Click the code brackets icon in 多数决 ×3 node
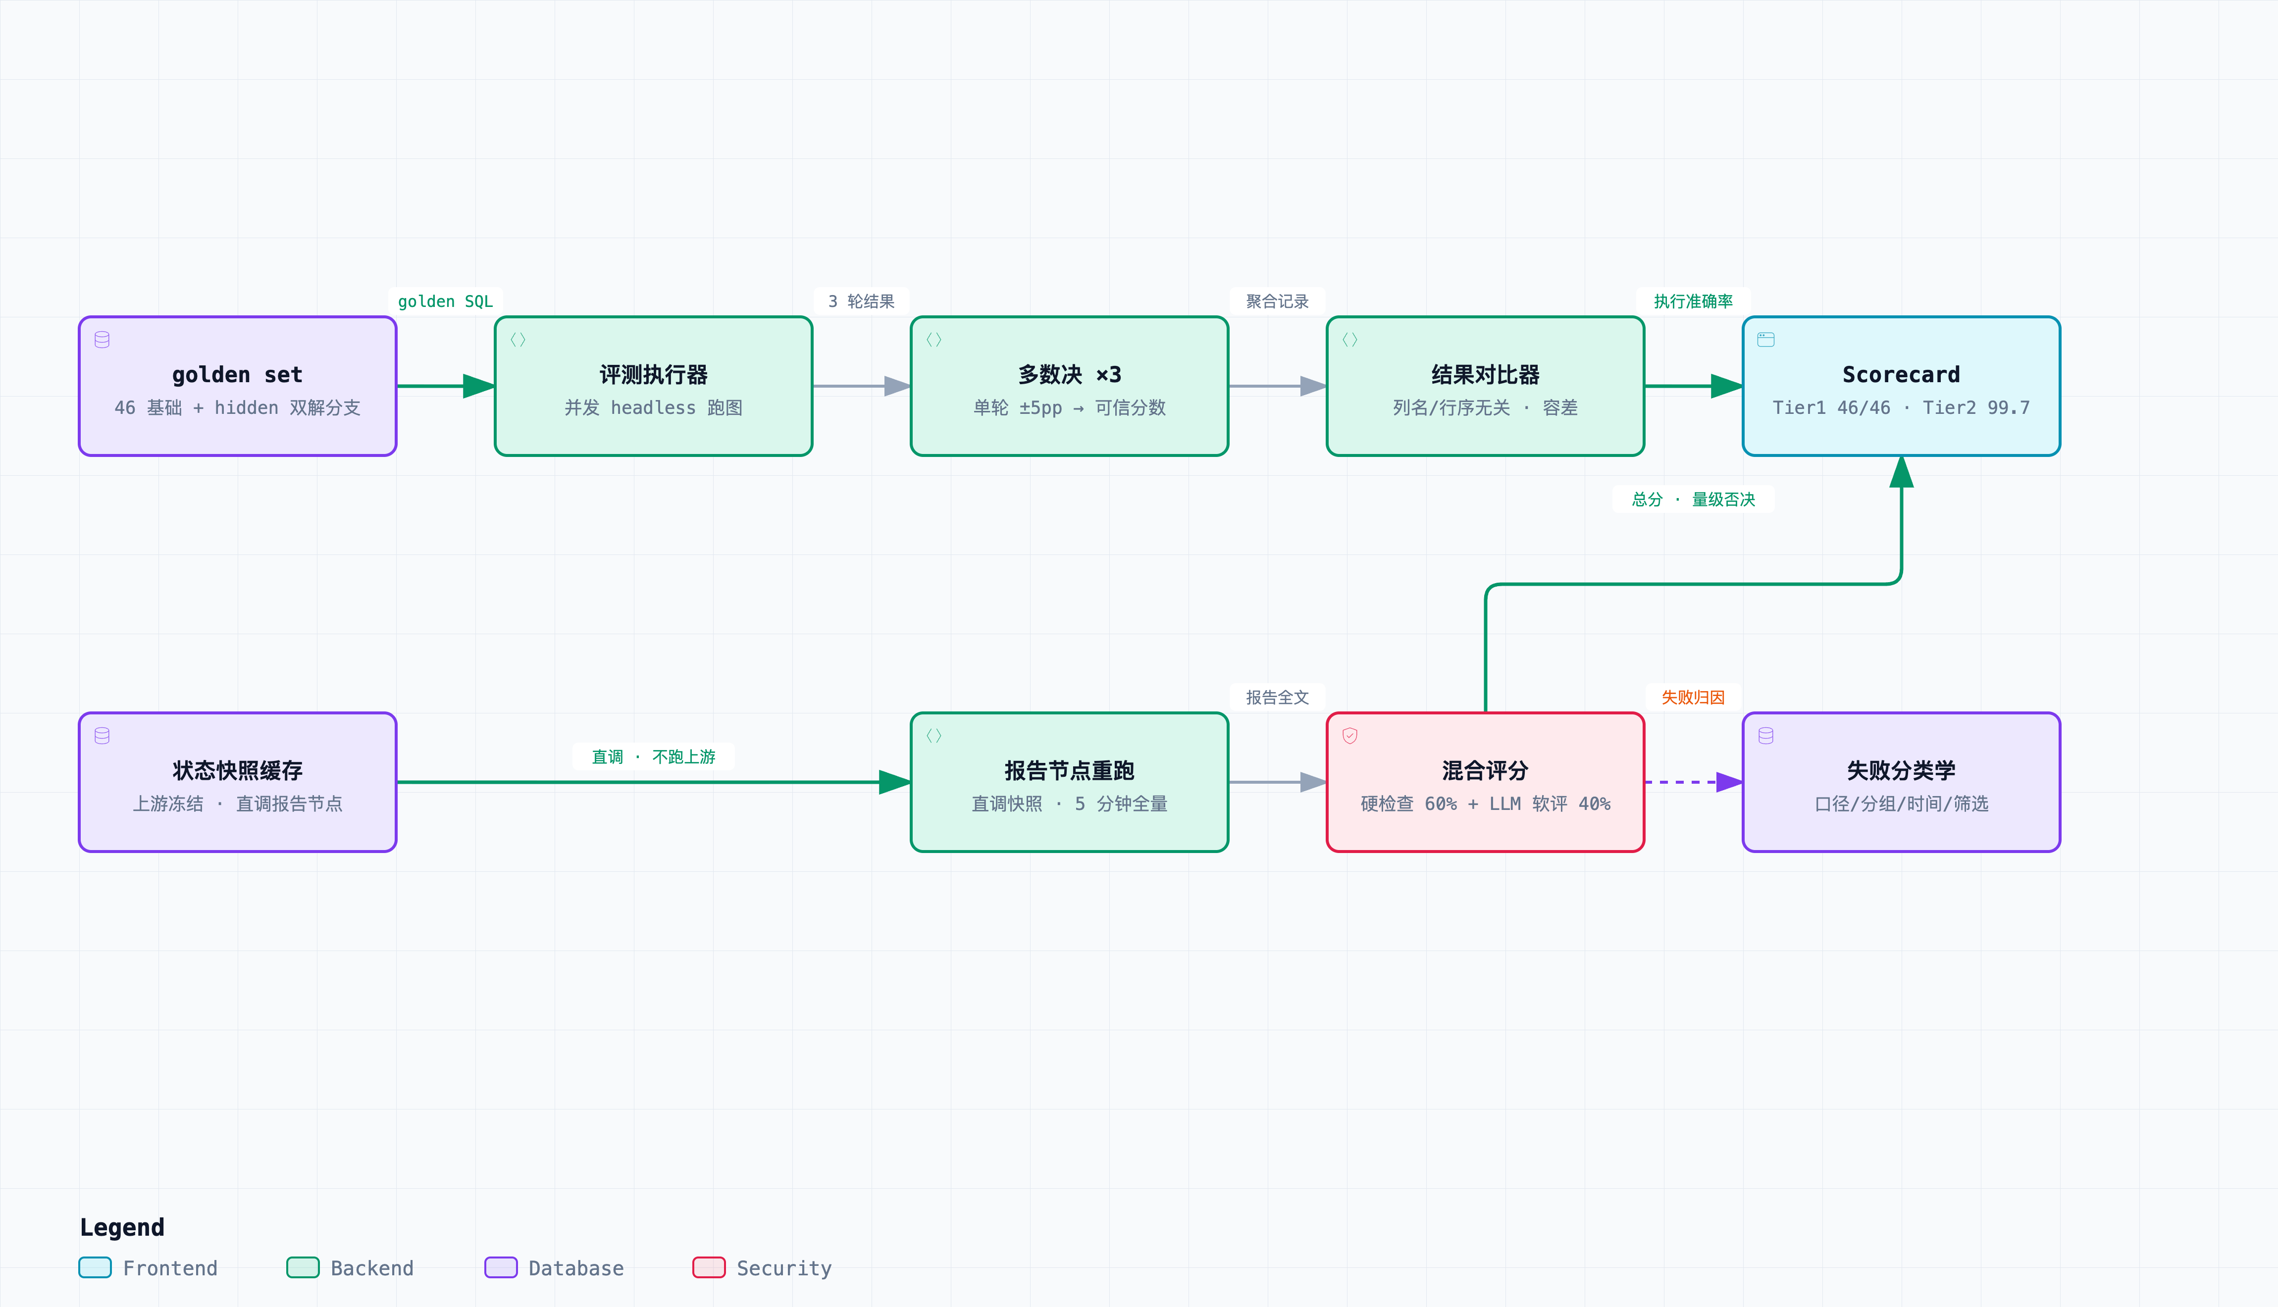2278x1307 pixels. pyautogui.click(x=934, y=340)
